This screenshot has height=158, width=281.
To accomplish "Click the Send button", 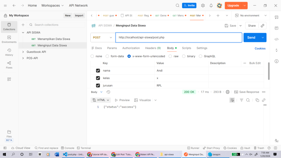I will click(251, 38).
